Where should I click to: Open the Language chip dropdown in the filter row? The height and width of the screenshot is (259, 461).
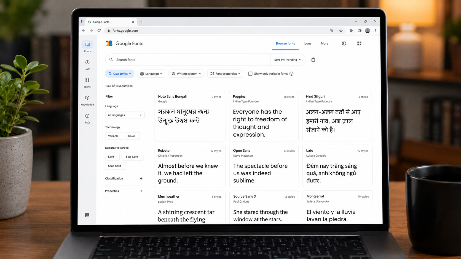[x=151, y=74]
